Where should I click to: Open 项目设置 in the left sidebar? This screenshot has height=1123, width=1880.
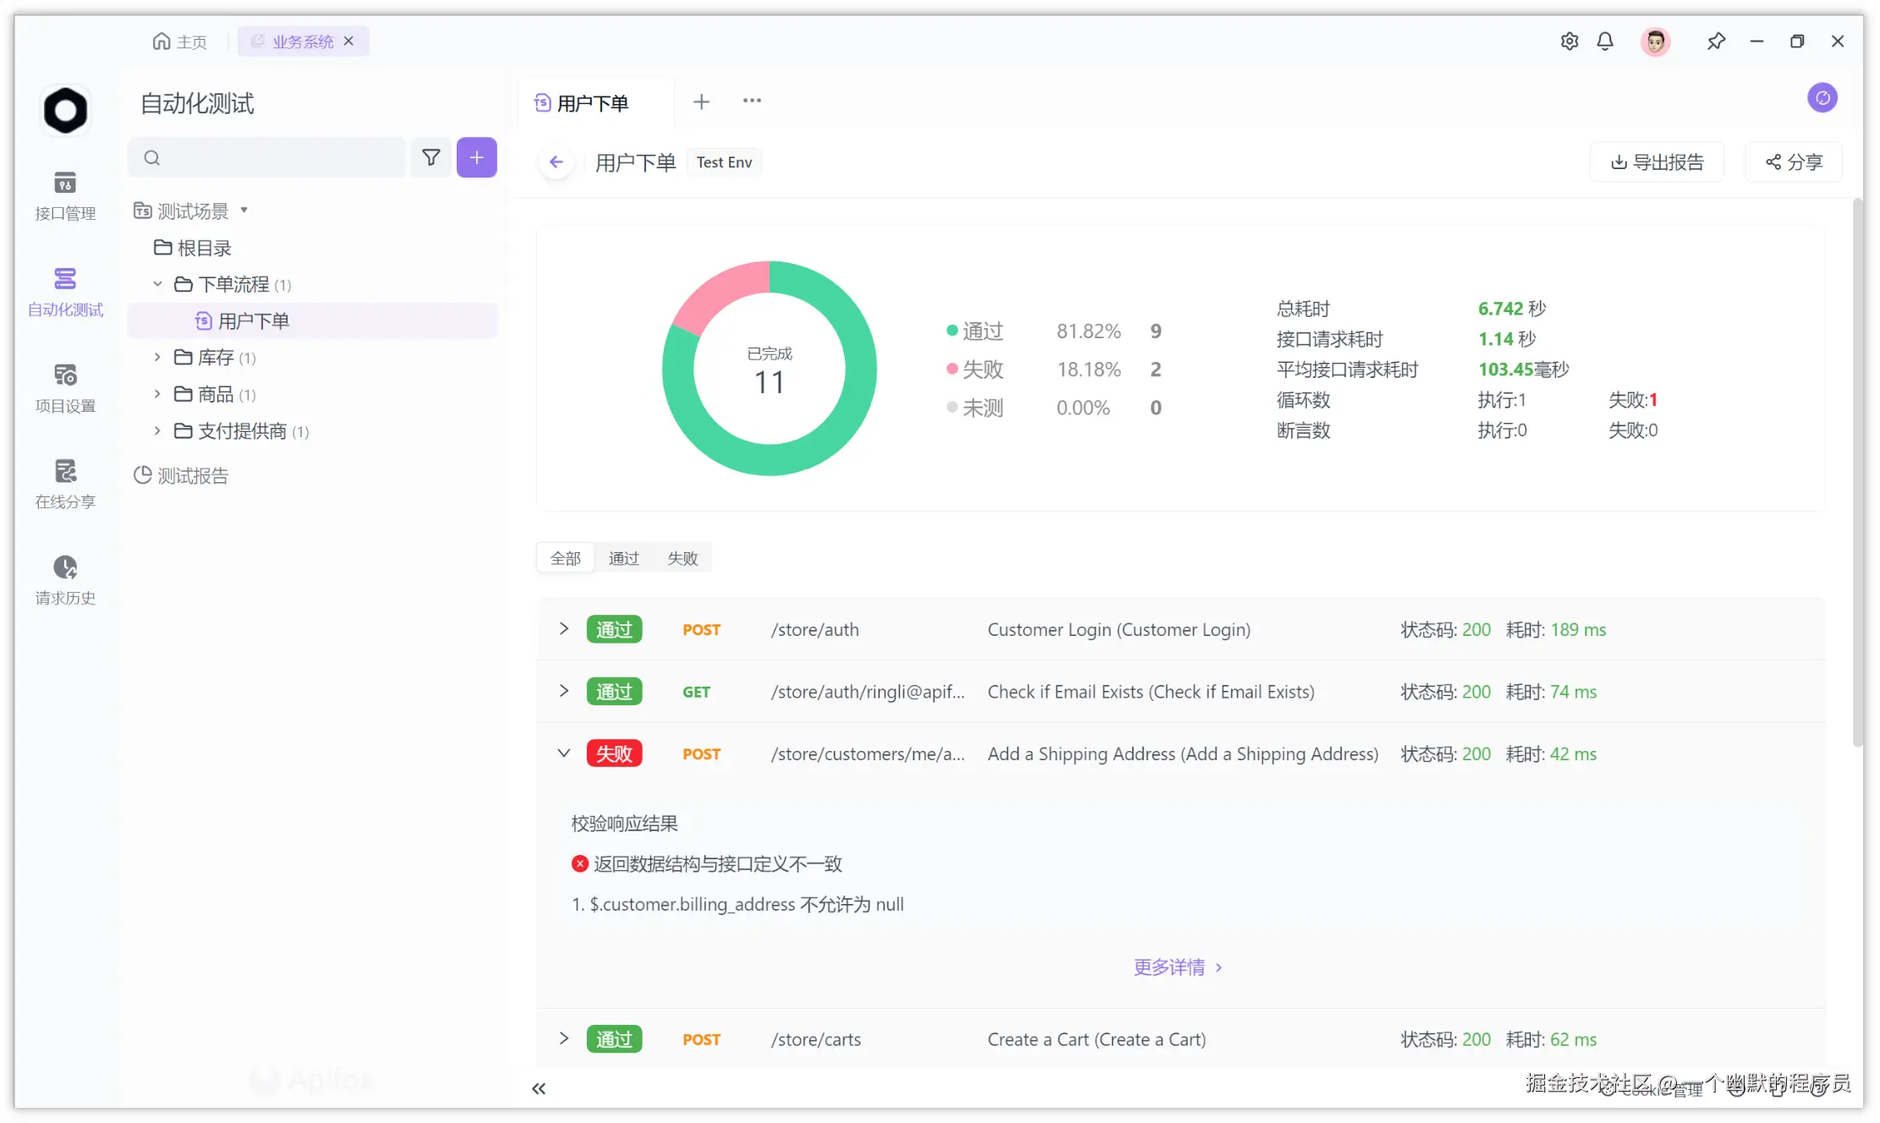click(x=65, y=387)
